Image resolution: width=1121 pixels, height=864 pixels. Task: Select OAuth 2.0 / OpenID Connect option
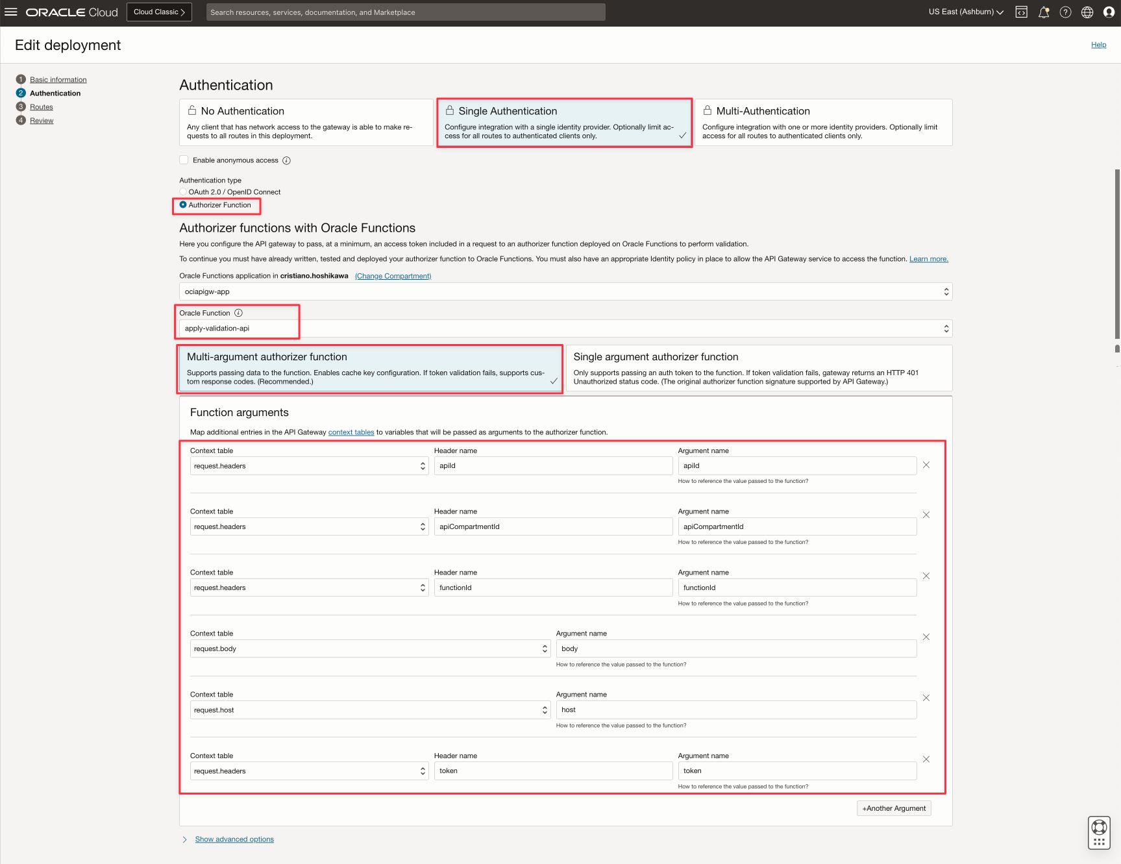click(x=183, y=192)
